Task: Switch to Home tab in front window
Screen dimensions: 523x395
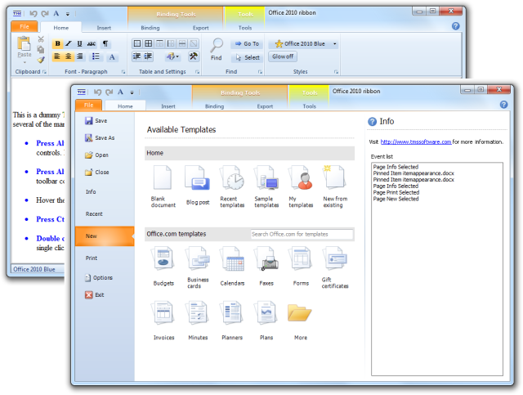Action: (125, 106)
